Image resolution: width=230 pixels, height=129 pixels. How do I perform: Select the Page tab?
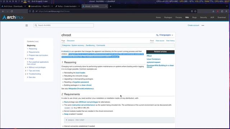[x=63, y=40]
